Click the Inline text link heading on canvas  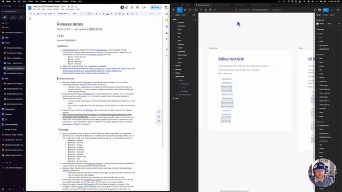point(231,59)
